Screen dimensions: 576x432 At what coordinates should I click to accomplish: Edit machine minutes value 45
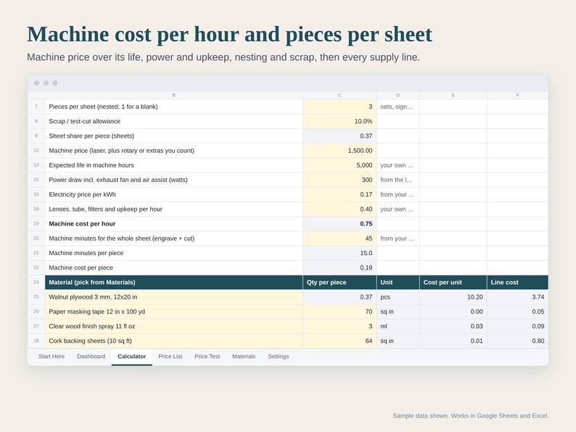pyautogui.click(x=340, y=238)
